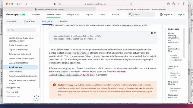Viewport: 193px width, 108px height.
Task: Reload page with the refresh icon
Action: pos(131,4)
